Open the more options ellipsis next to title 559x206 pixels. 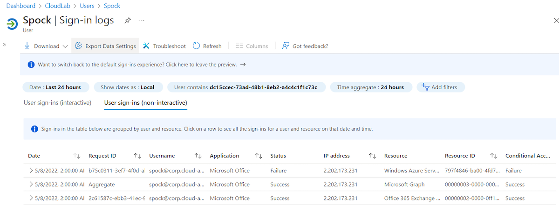tap(142, 20)
